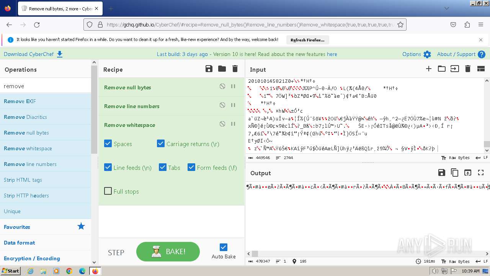Viewport: 490px width, 276px height.
Task: Save to Pocket icon
Action: 453,25
